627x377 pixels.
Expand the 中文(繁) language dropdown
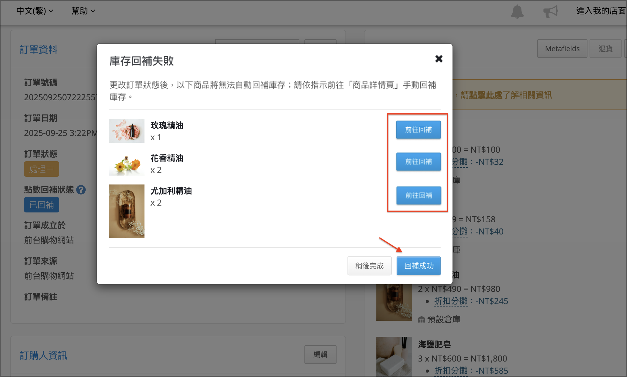click(x=34, y=11)
